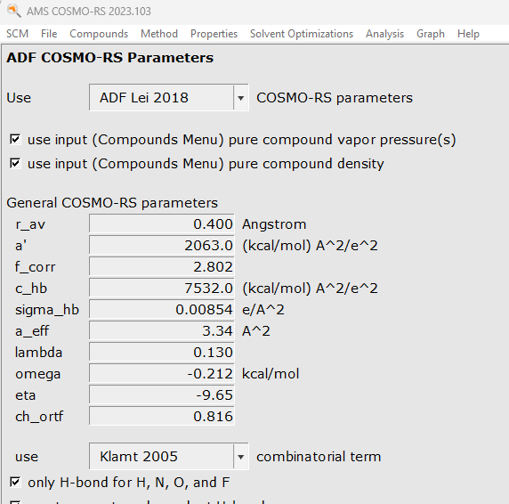Click the r_av value field
Image resolution: width=509 pixels, height=504 pixels.
click(x=162, y=224)
